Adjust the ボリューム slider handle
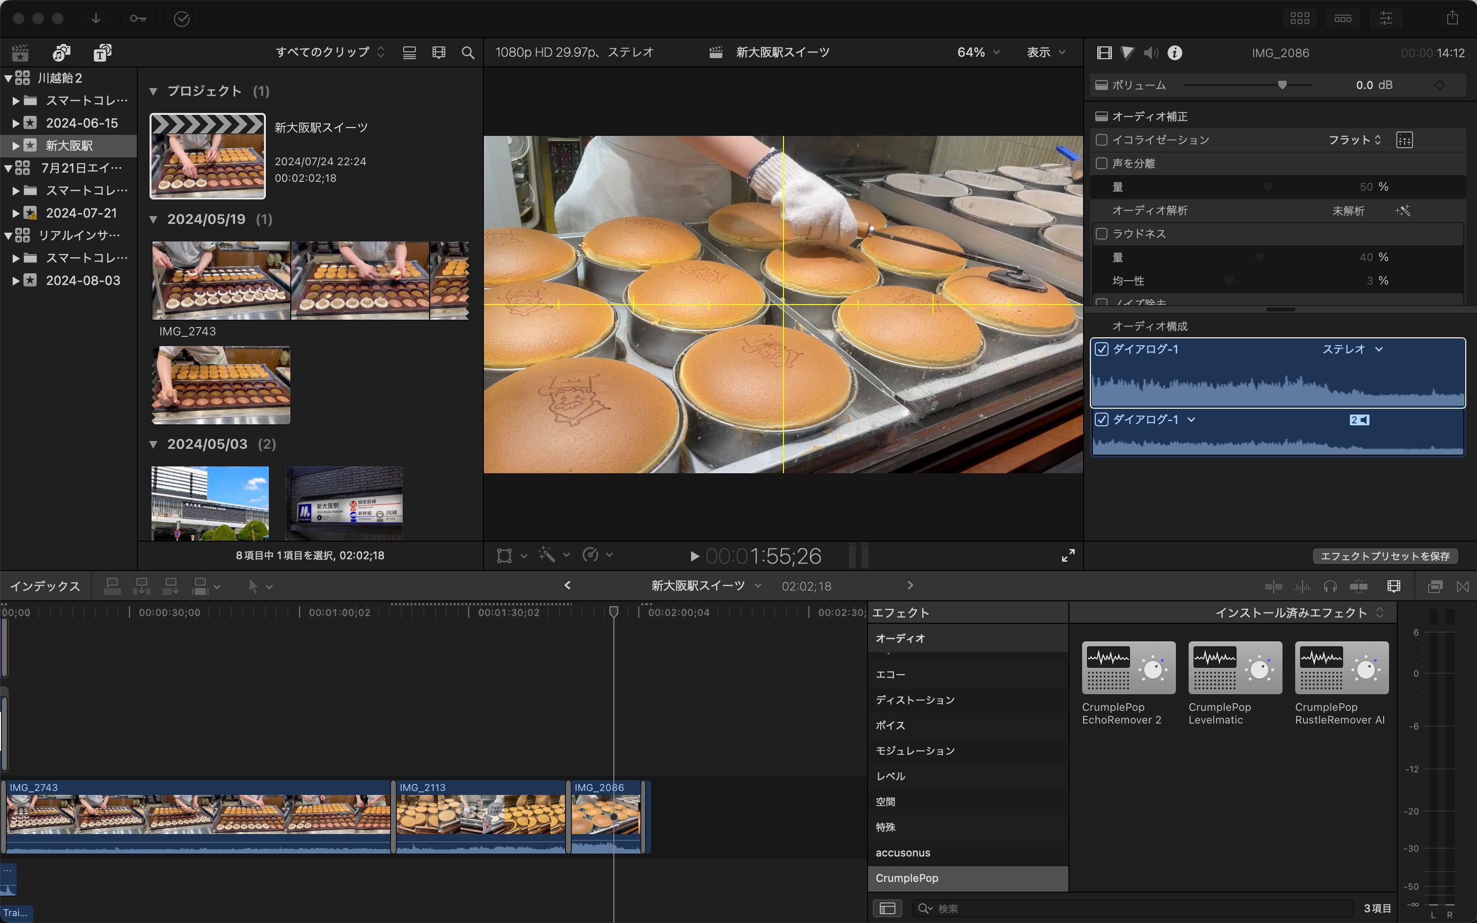 (1282, 85)
